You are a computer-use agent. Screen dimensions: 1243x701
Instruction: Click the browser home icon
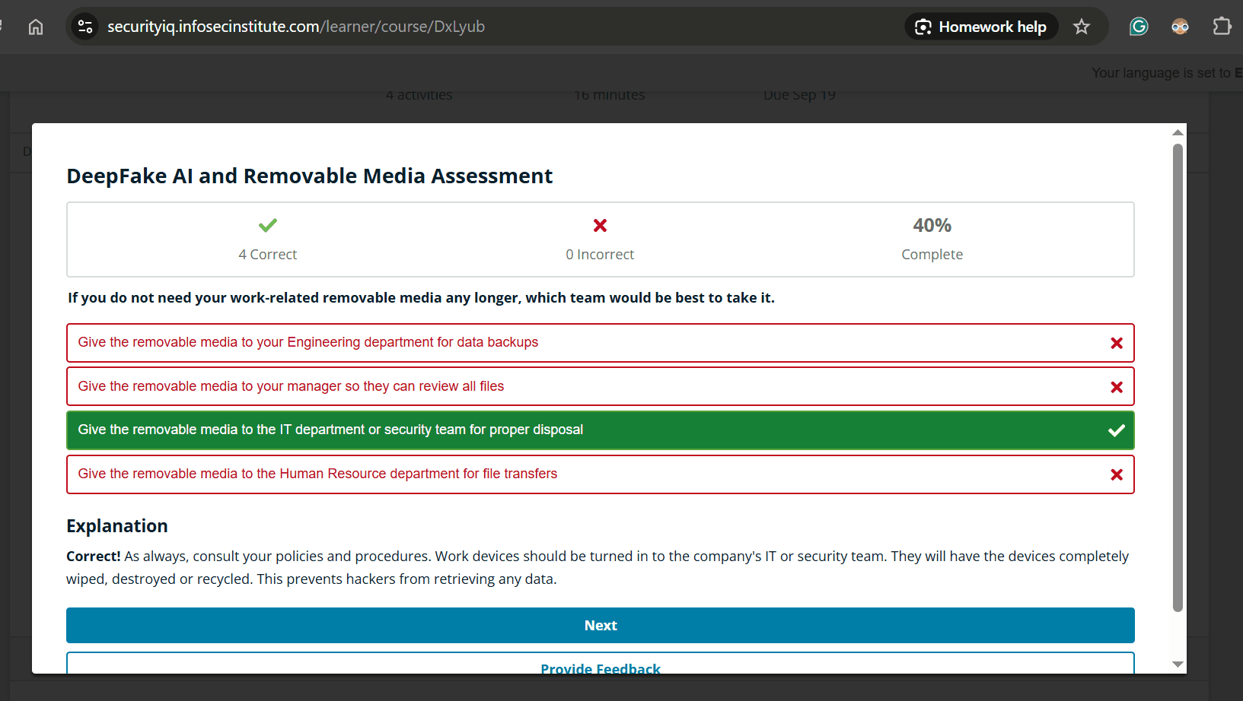tap(36, 27)
